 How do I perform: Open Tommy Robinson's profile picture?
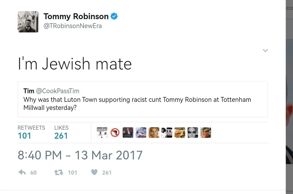(28, 22)
